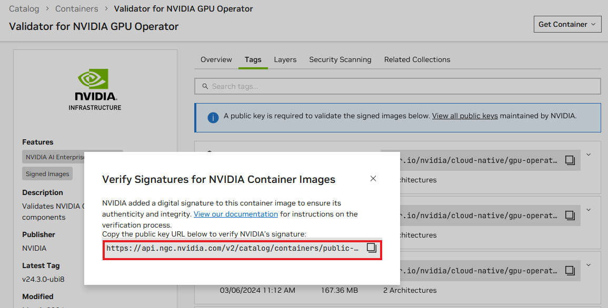Viewport: 608px width, 308px height.
Task: Close the Verify Signatures dialog
Action: (x=373, y=179)
